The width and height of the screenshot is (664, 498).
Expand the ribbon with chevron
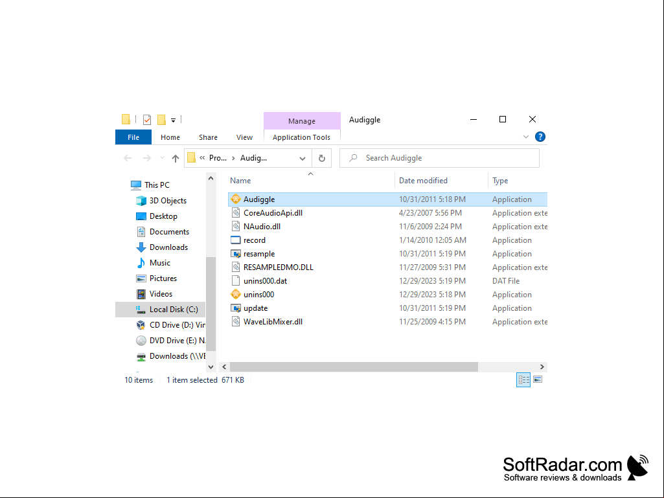point(526,137)
